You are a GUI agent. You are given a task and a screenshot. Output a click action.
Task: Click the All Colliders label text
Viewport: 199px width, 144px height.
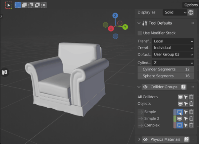(147, 97)
